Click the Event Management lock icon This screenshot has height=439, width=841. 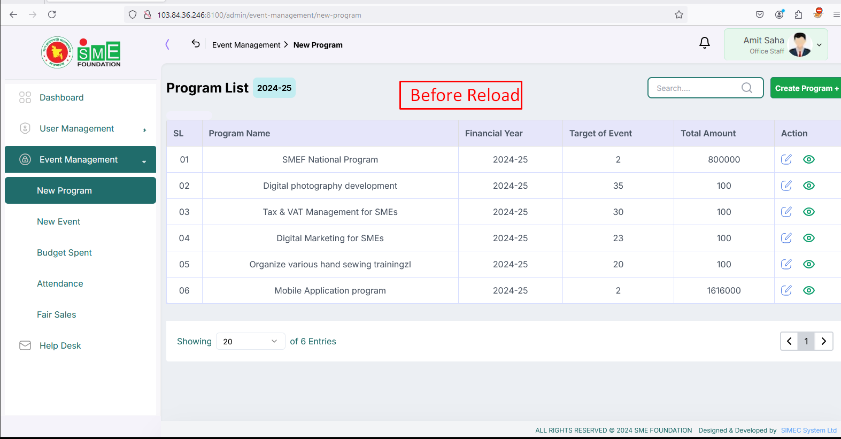pos(25,159)
